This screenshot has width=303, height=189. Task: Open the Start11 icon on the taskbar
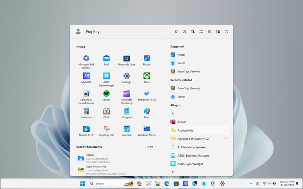coord(204,183)
